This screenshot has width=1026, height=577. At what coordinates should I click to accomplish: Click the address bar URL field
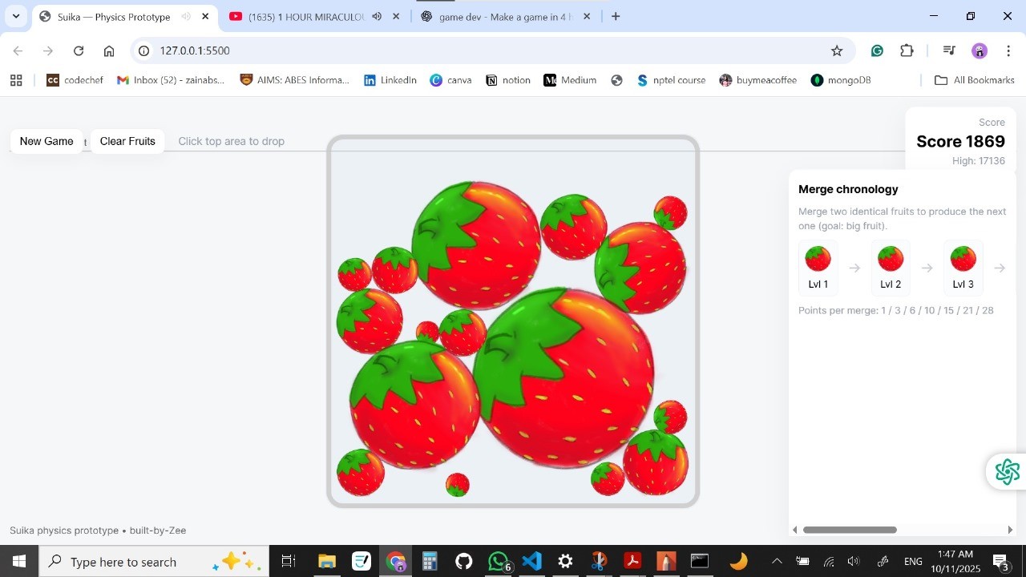481,50
